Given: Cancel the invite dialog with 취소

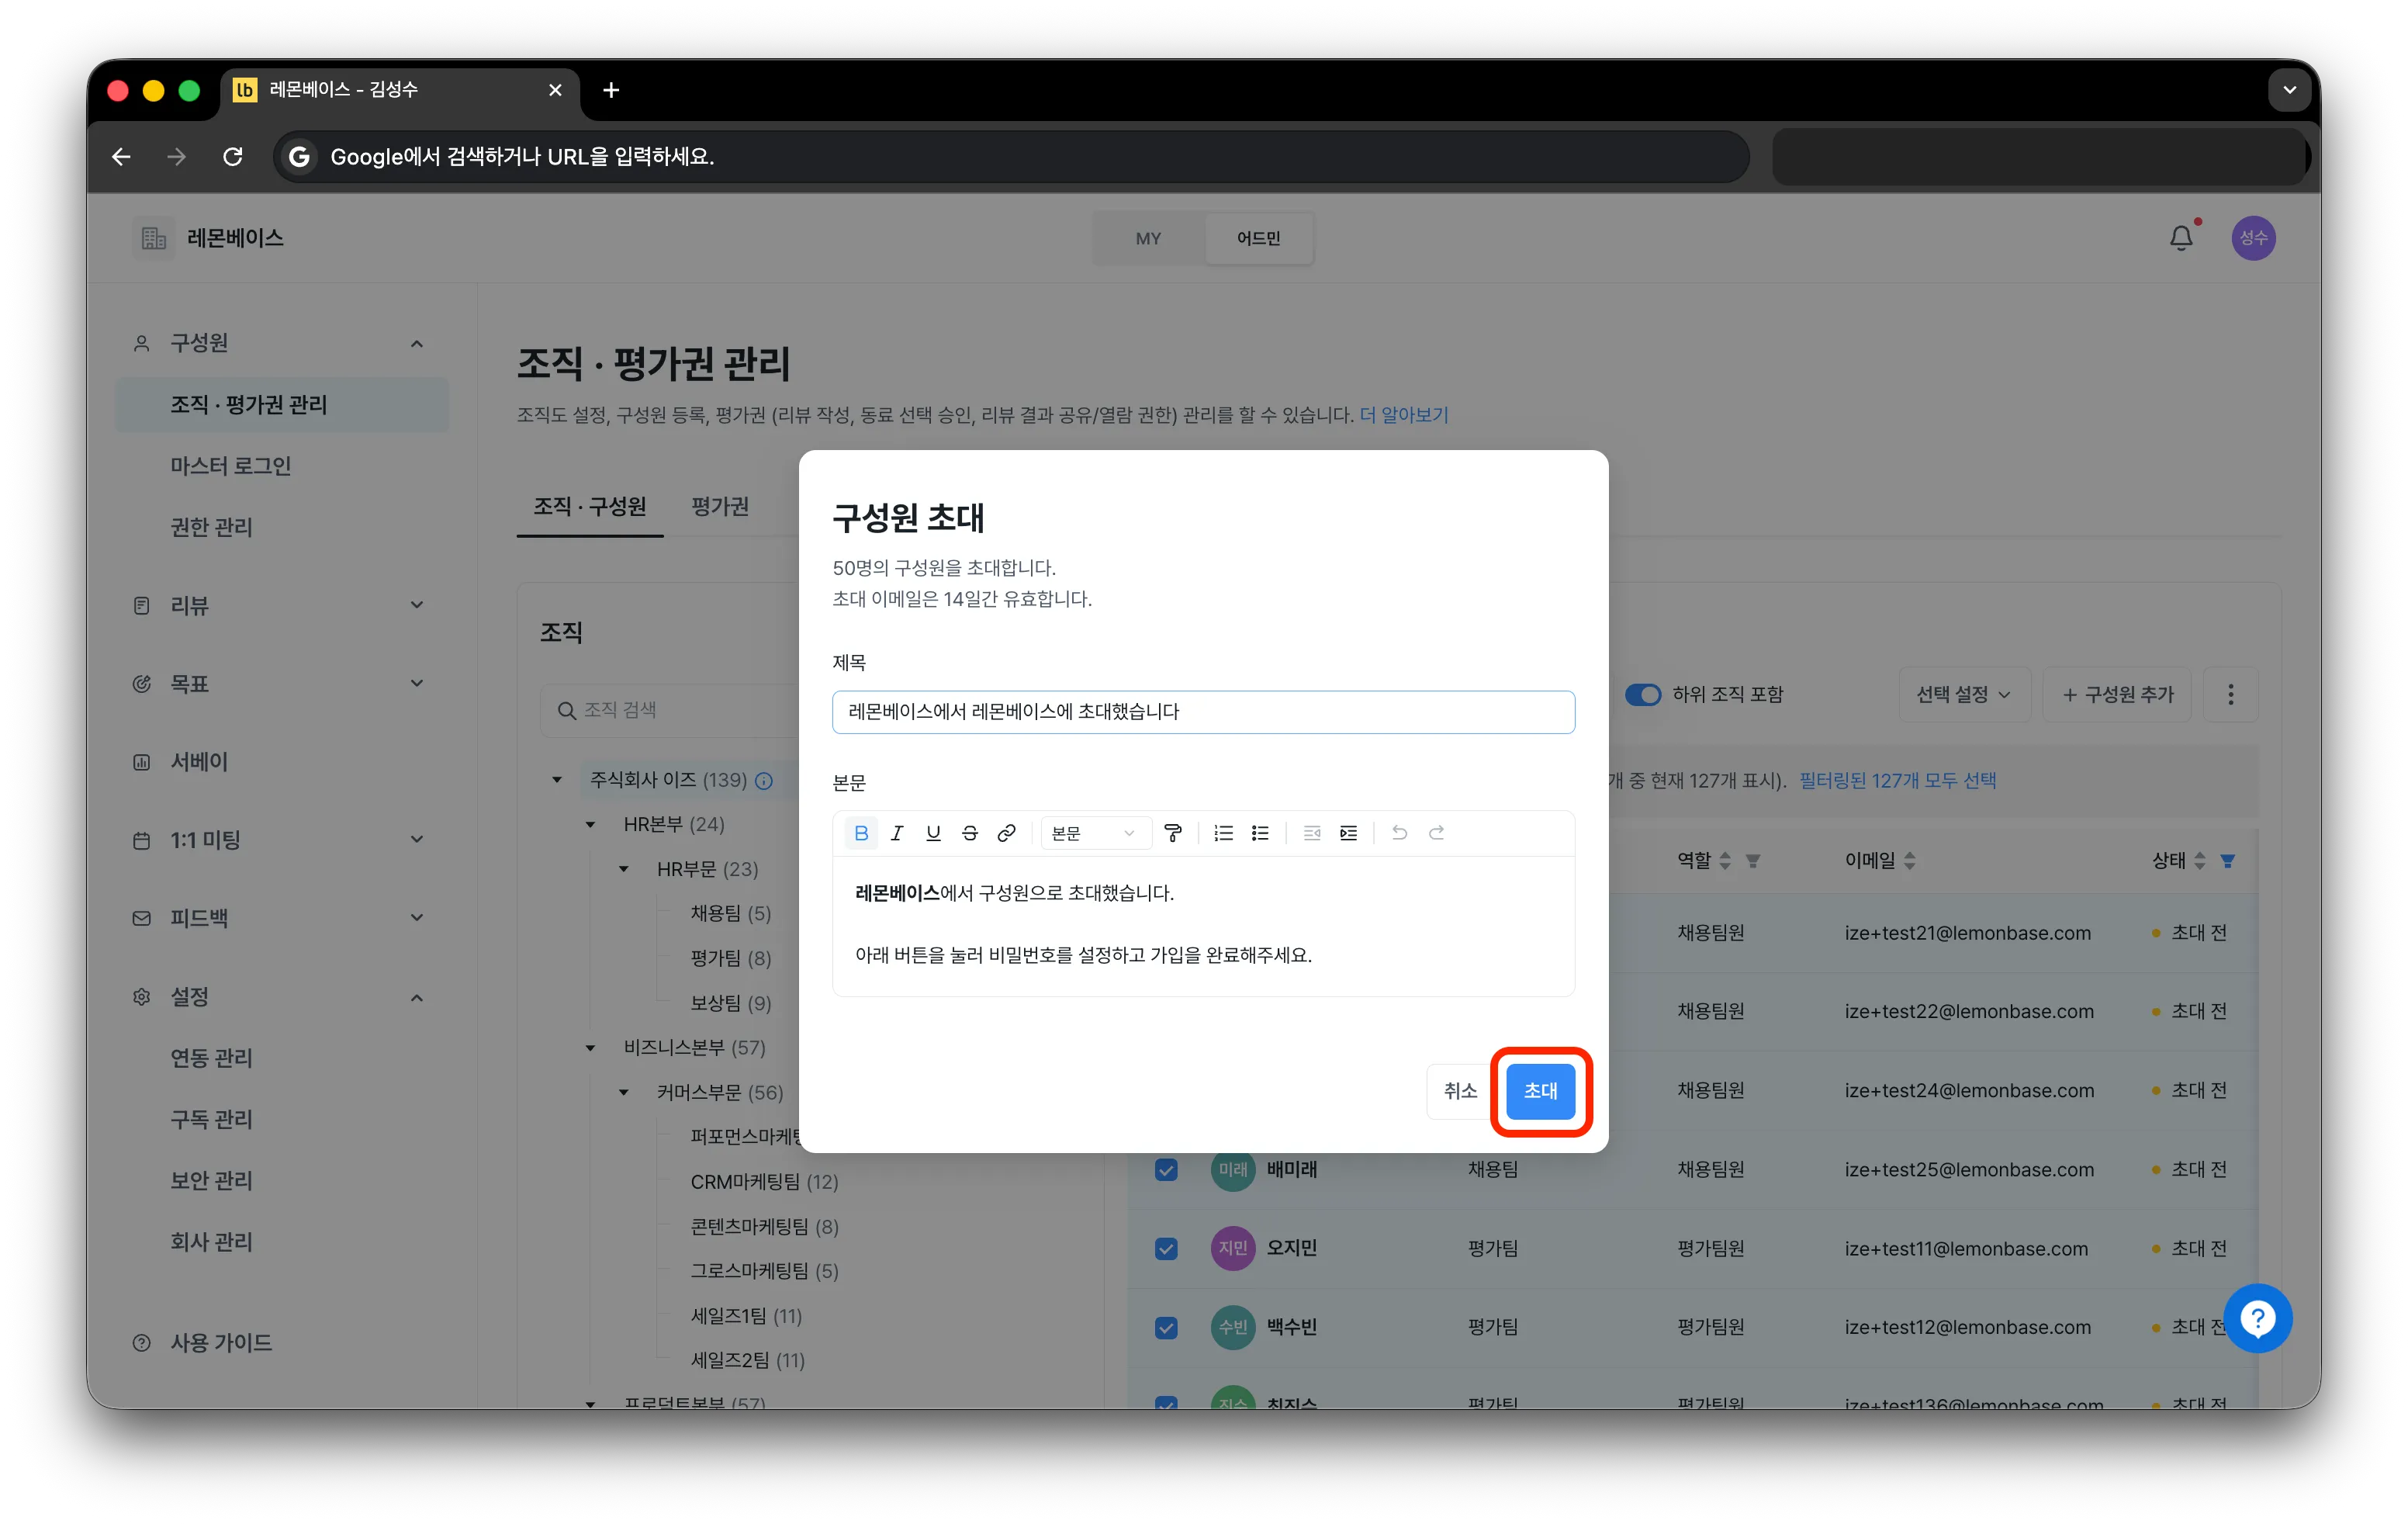Looking at the screenshot, I should (x=1460, y=1091).
